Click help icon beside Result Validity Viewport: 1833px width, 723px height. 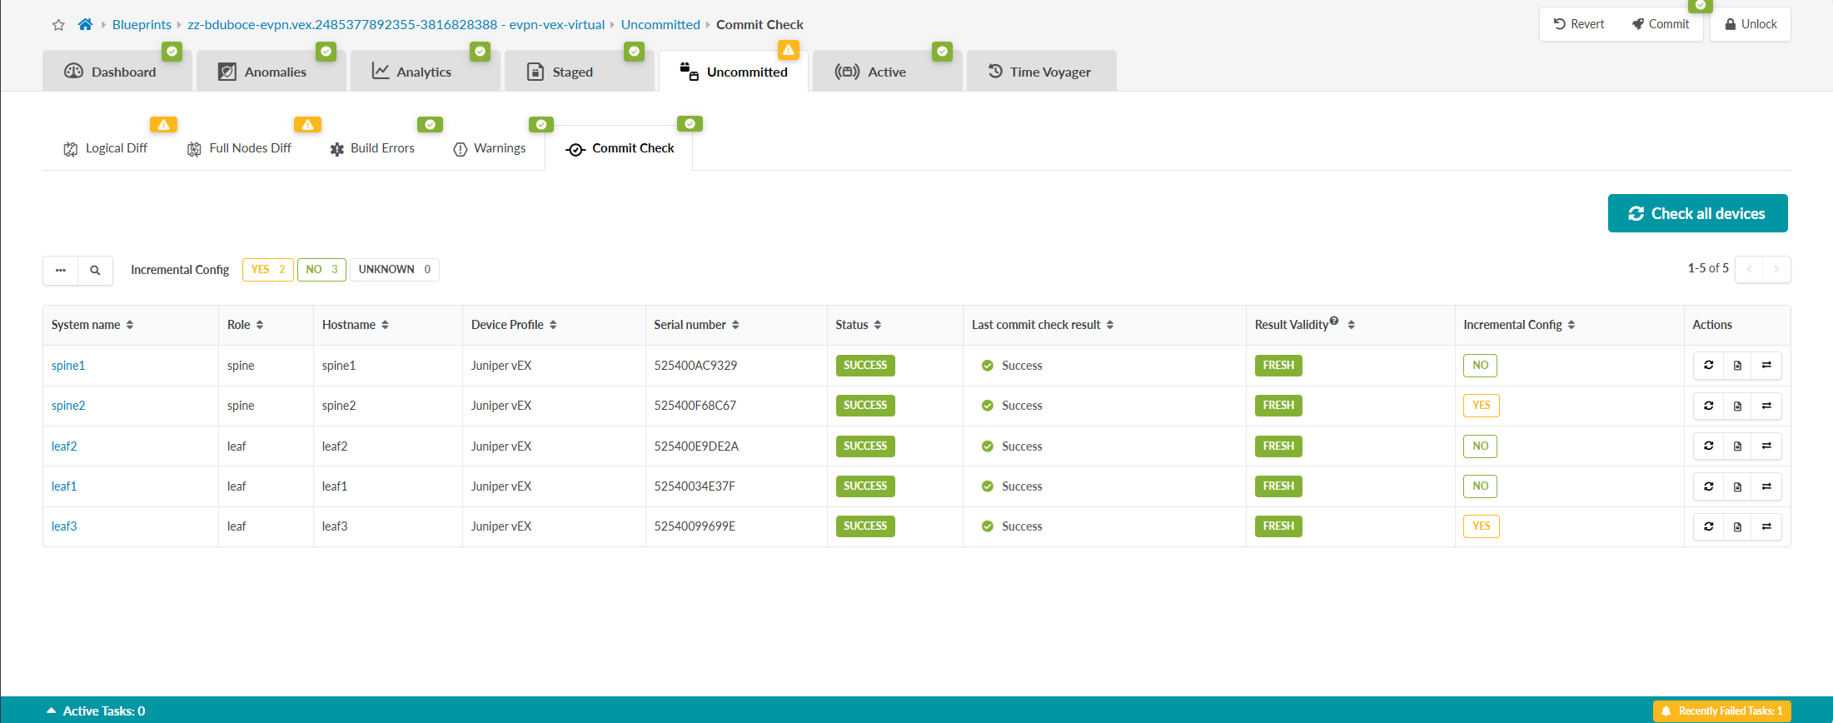(x=1334, y=321)
